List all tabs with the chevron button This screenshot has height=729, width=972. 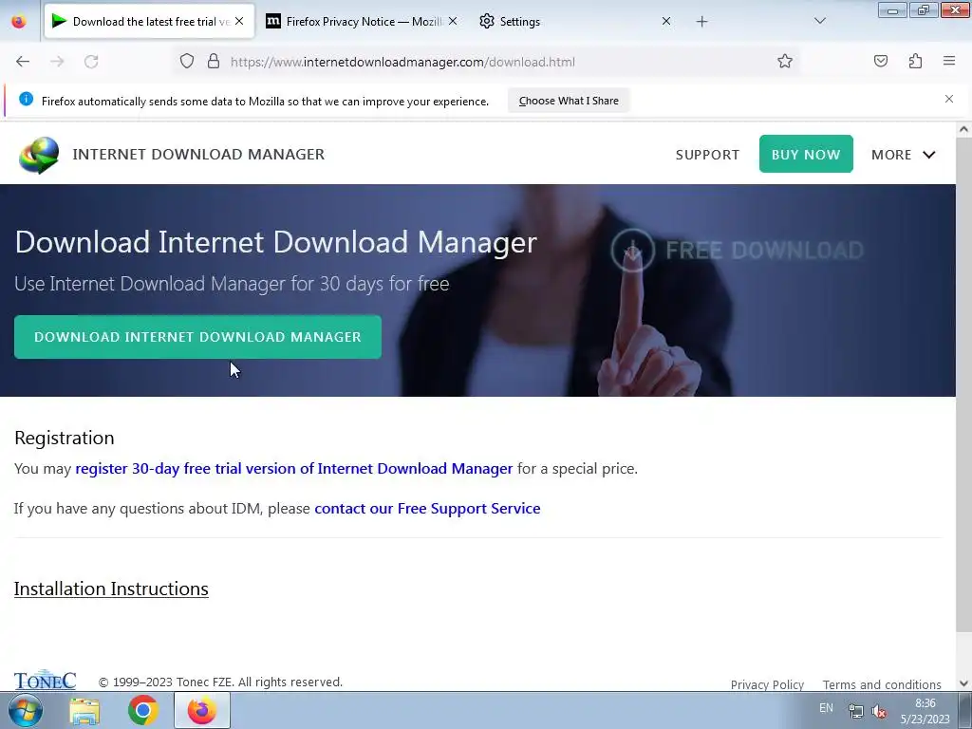pyautogui.click(x=820, y=21)
